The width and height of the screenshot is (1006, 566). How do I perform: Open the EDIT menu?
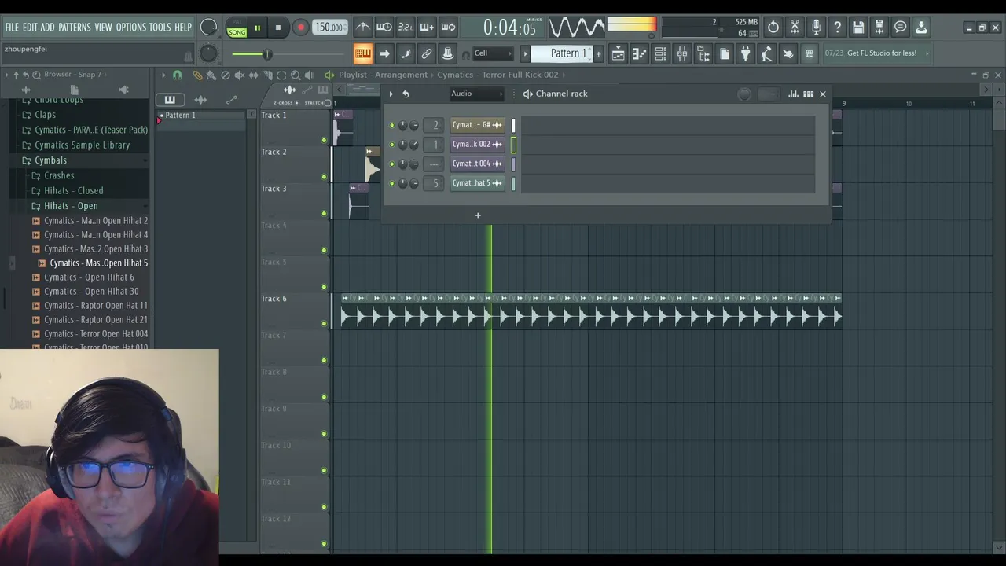pyautogui.click(x=30, y=28)
